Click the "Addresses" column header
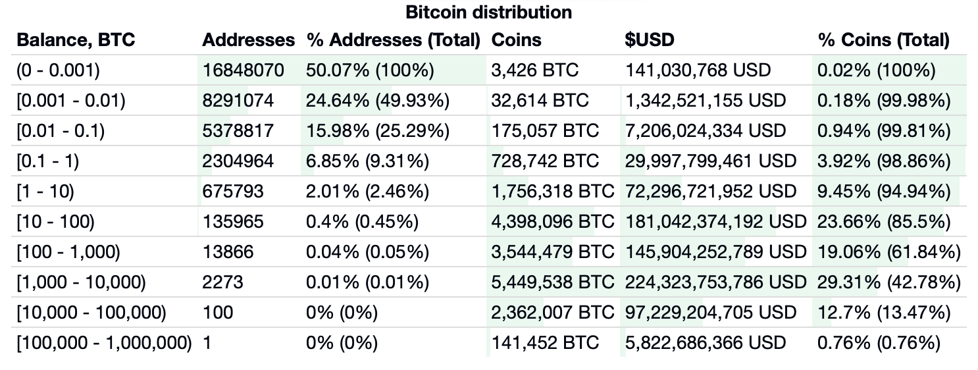The width and height of the screenshot is (978, 370). click(x=248, y=40)
